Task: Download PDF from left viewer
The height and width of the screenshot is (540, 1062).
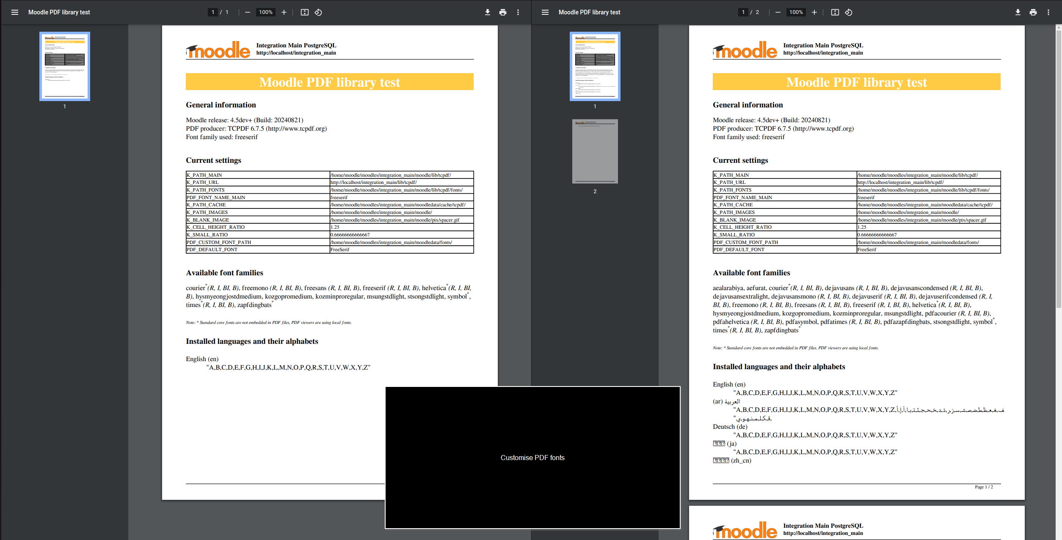Action: [488, 12]
